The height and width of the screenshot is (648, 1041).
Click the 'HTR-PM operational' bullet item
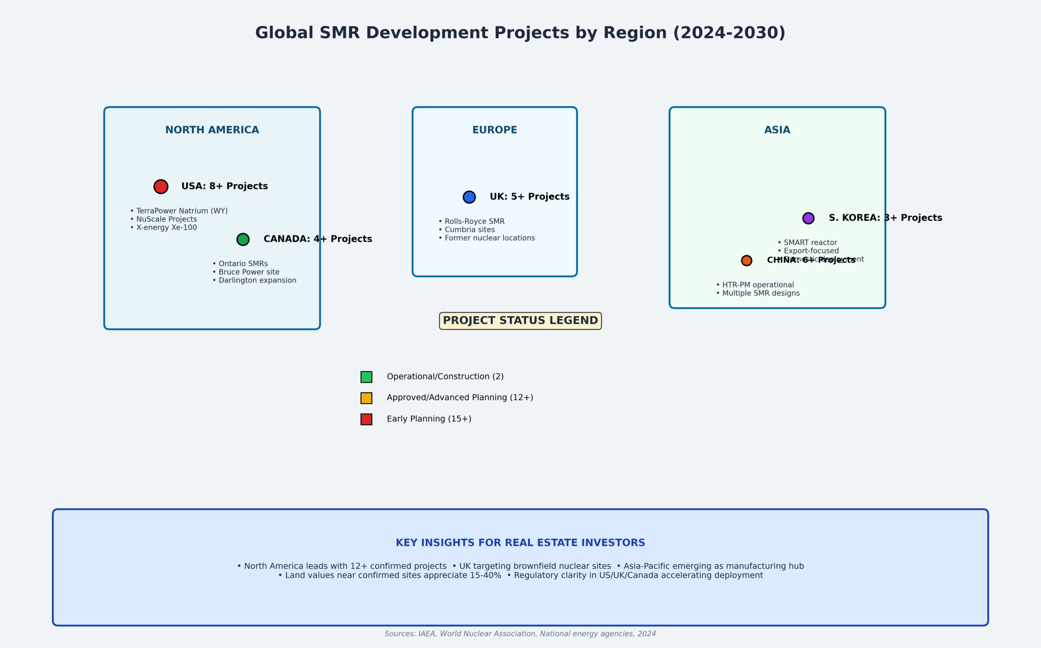pyautogui.click(x=758, y=285)
